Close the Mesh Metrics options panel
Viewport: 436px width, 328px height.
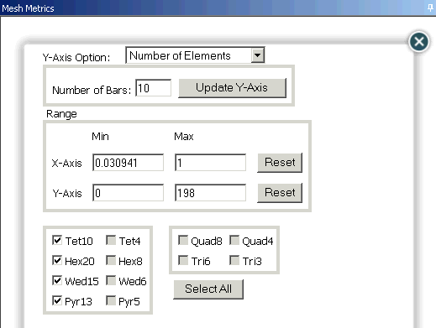(419, 42)
